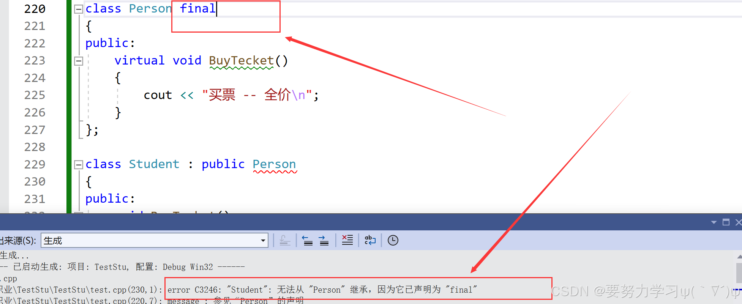This screenshot has height=304, width=742.
Task: Open the output source dropdown showing 生成
Action: tap(154, 240)
